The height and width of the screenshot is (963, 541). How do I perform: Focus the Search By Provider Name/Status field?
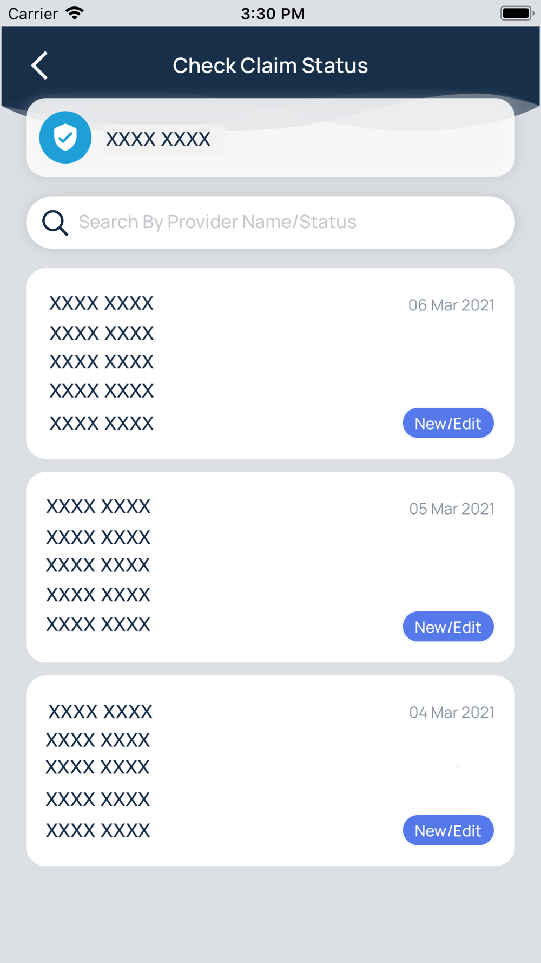coord(270,223)
